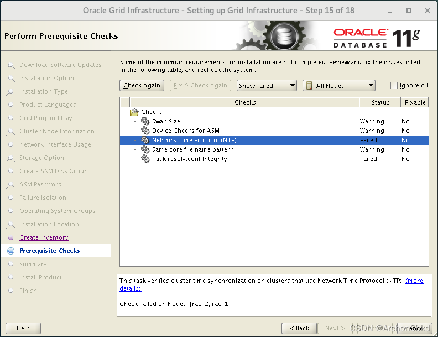Select the Swap Size check row
This screenshot has height=337, width=438.
pos(274,121)
